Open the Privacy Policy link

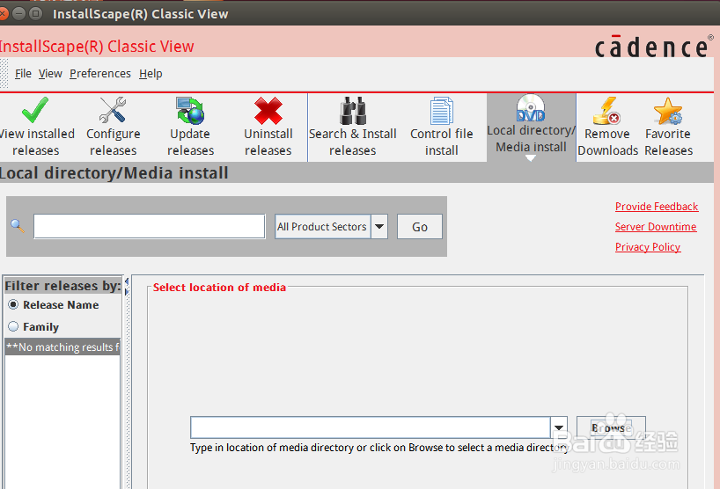click(648, 247)
